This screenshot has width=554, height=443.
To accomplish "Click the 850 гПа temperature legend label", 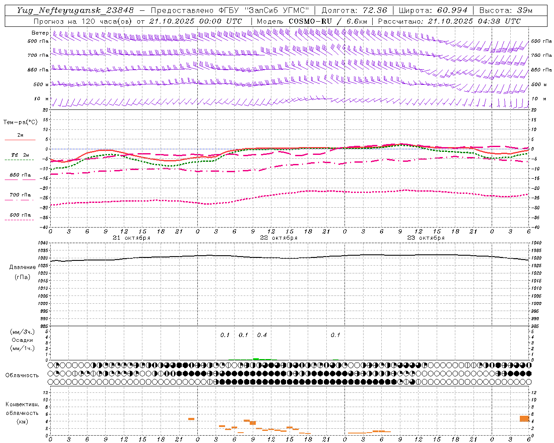I will (x=20, y=175).
